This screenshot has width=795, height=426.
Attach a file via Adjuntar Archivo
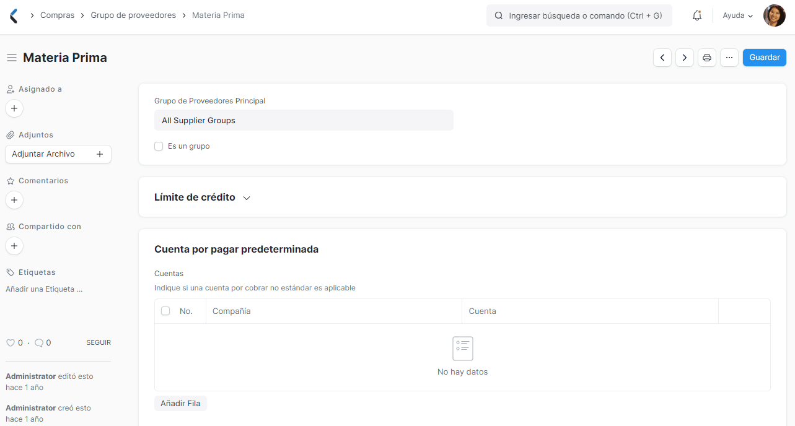coord(58,154)
